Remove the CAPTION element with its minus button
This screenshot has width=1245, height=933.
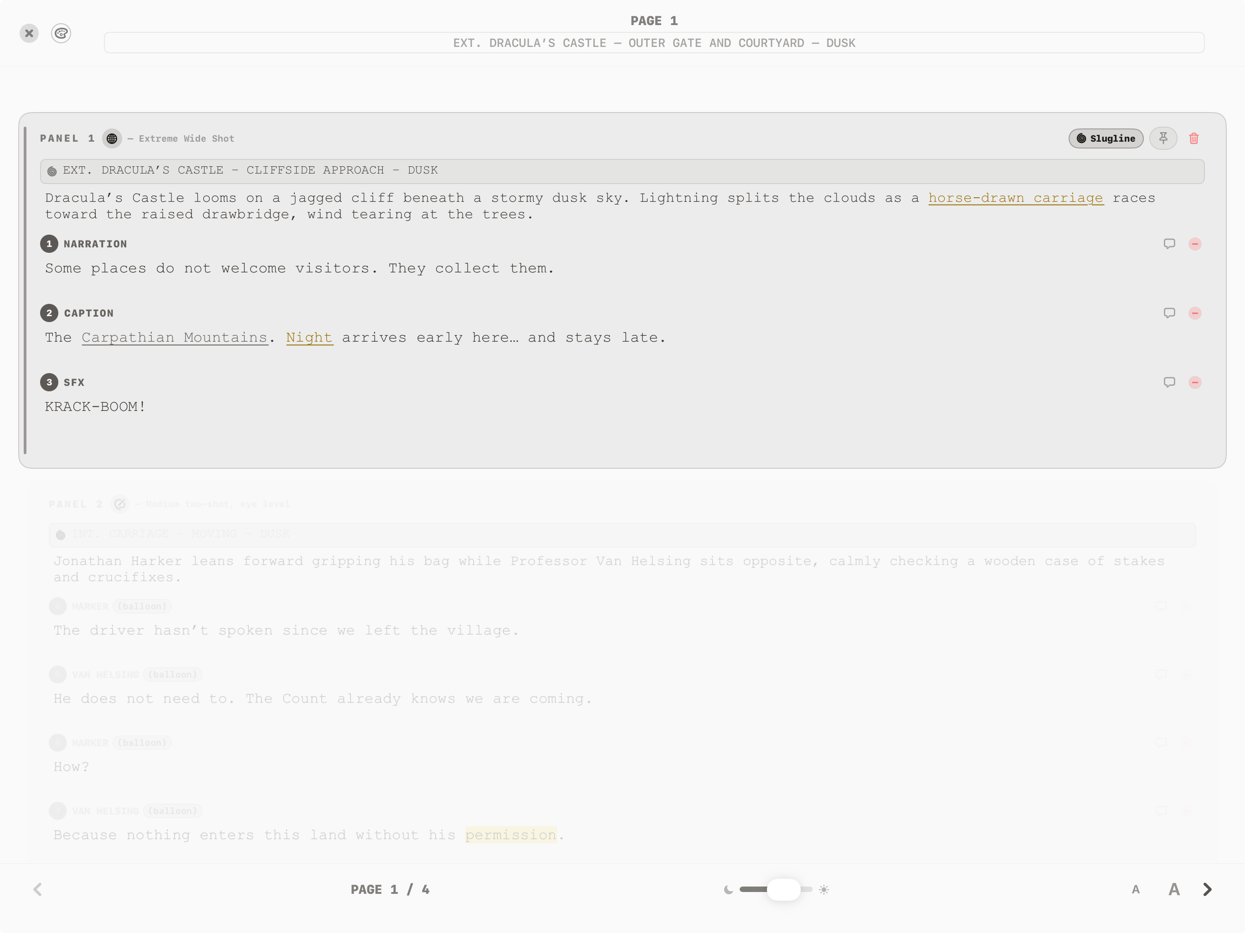pyautogui.click(x=1195, y=313)
